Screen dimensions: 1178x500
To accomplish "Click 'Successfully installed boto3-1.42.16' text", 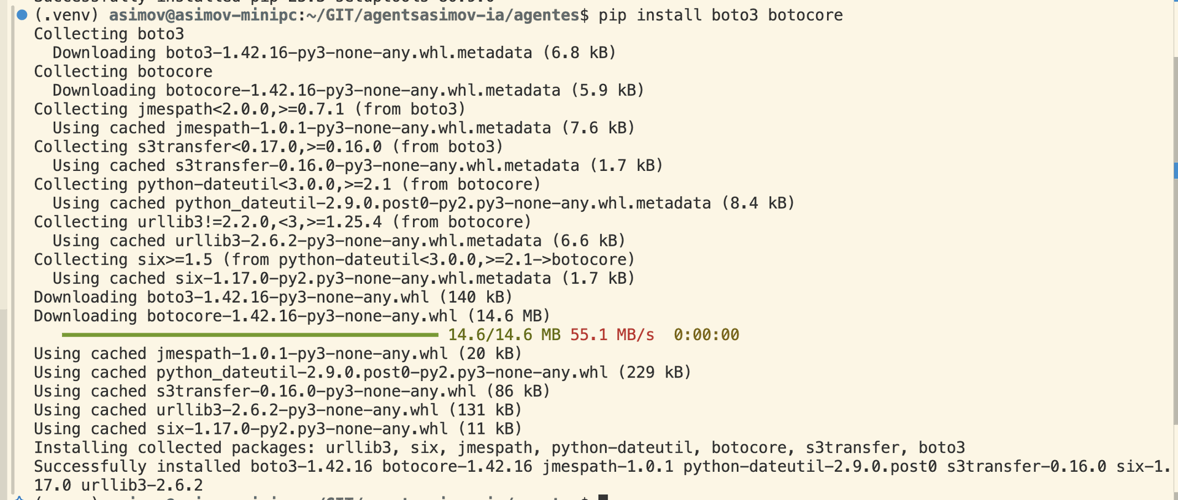I will (x=202, y=466).
